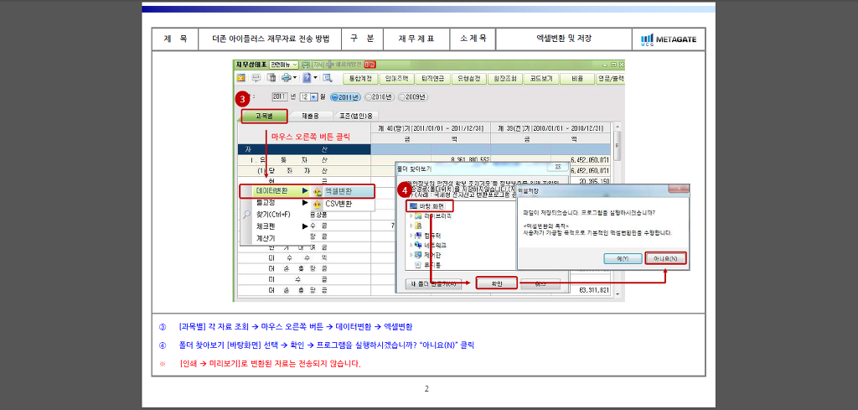Screen dimensions: 858x410
Task: Open the arrow next to the help icon
Action: 316,78
